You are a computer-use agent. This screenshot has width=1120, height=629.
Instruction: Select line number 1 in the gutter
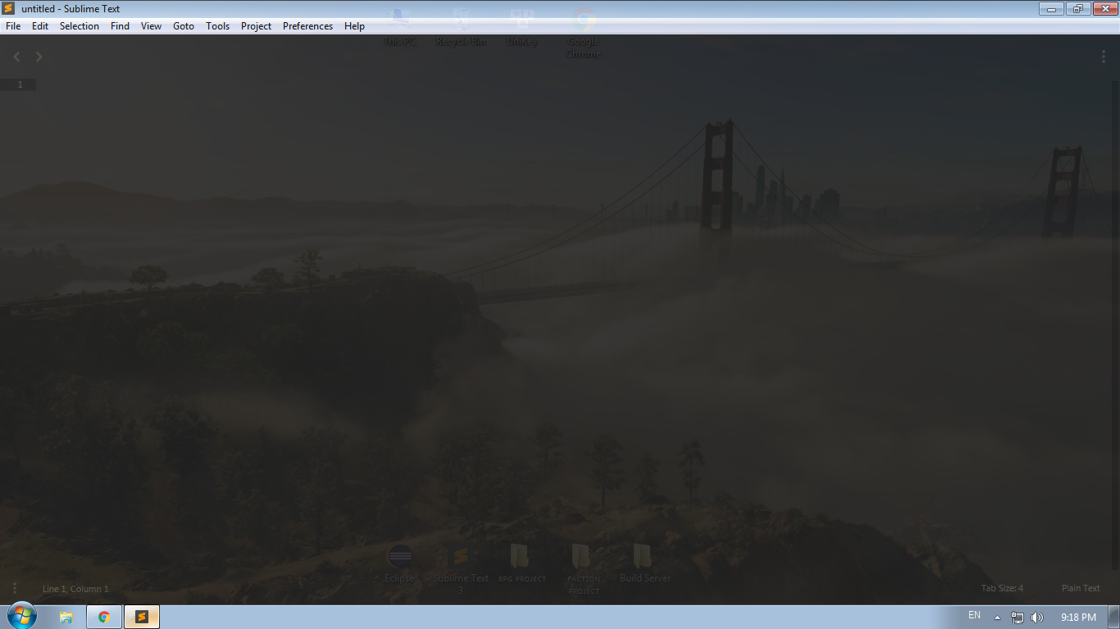pos(20,84)
